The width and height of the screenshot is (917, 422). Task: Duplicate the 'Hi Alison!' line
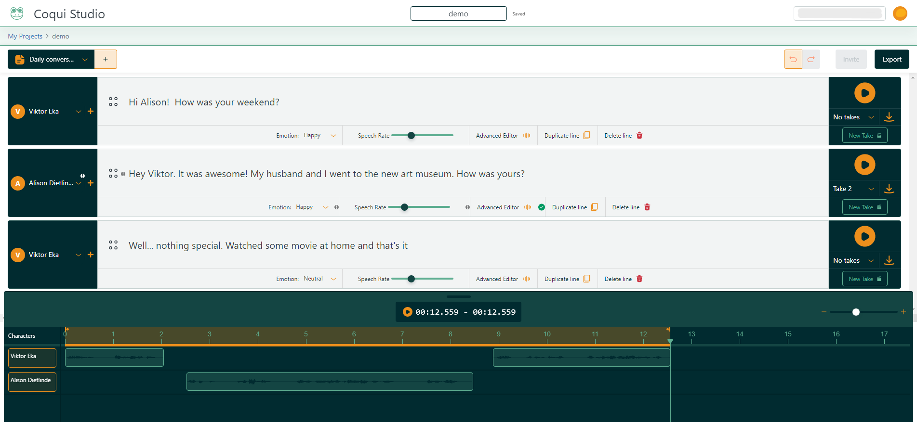(x=567, y=136)
